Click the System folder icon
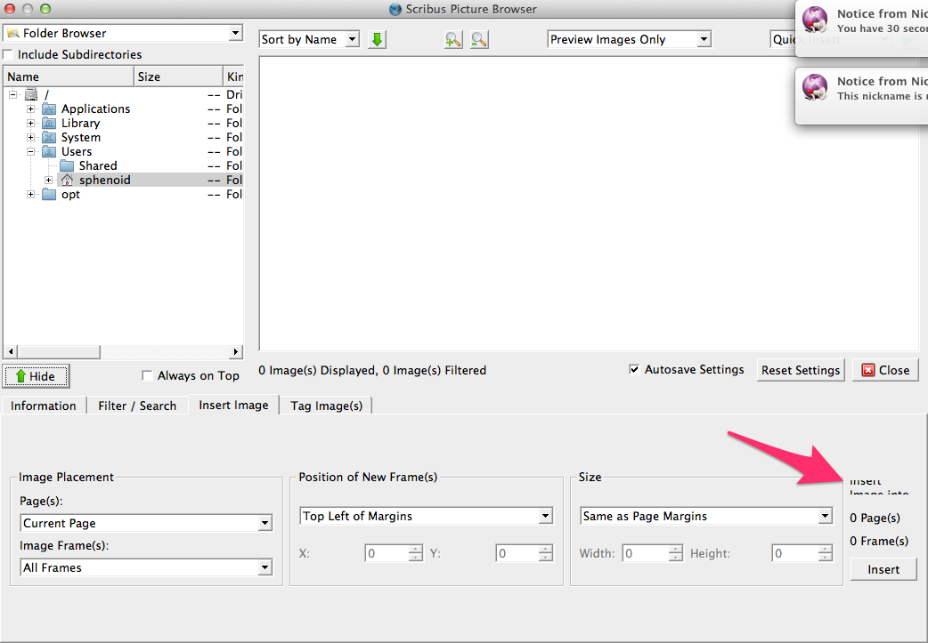 (49, 137)
